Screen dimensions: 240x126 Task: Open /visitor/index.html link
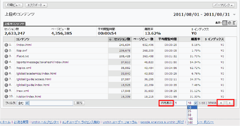click(x=28, y=97)
